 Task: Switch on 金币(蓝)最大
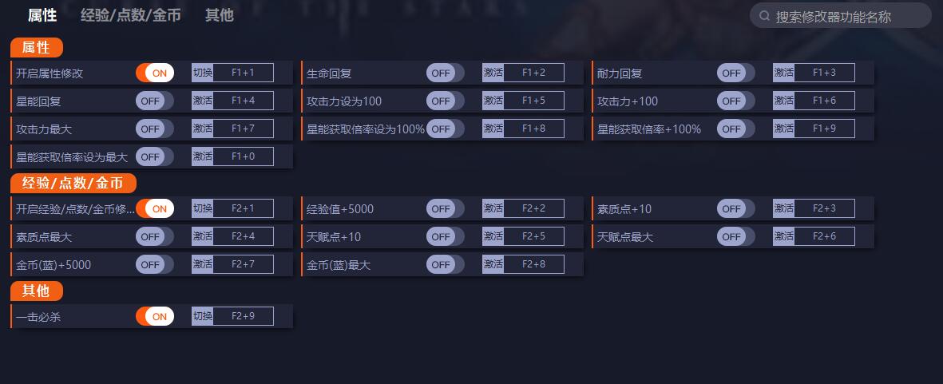(445, 263)
